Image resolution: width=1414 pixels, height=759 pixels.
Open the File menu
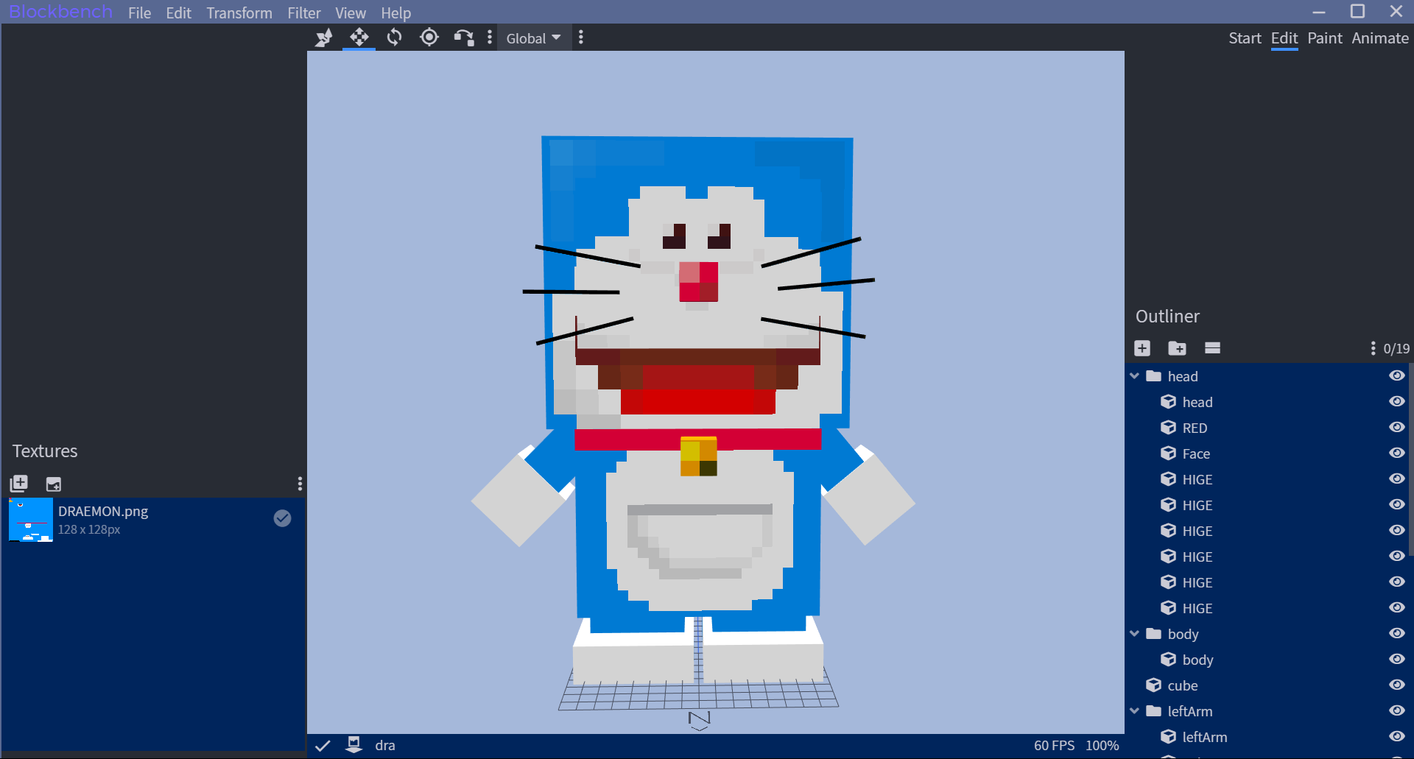coord(139,13)
